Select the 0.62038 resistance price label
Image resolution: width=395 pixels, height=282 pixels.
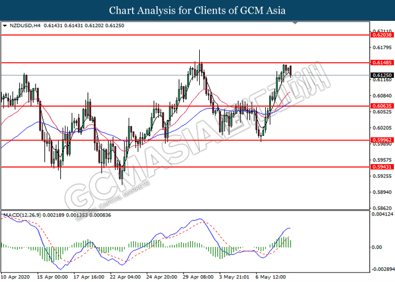[382, 35]
